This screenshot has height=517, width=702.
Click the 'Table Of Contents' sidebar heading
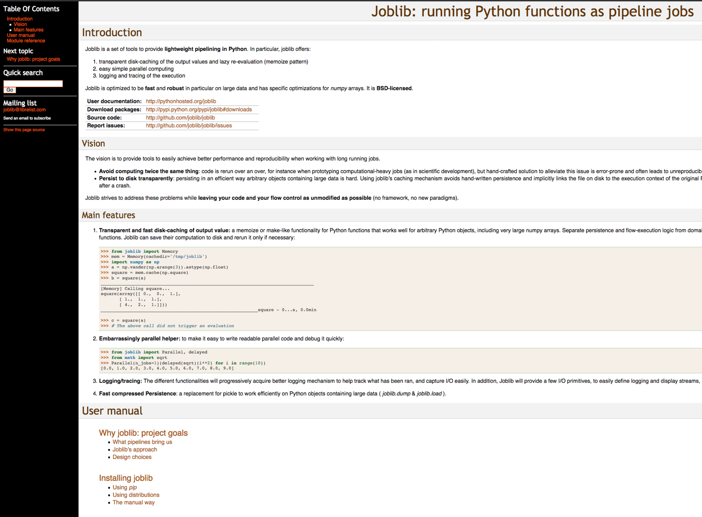[31, 9]
